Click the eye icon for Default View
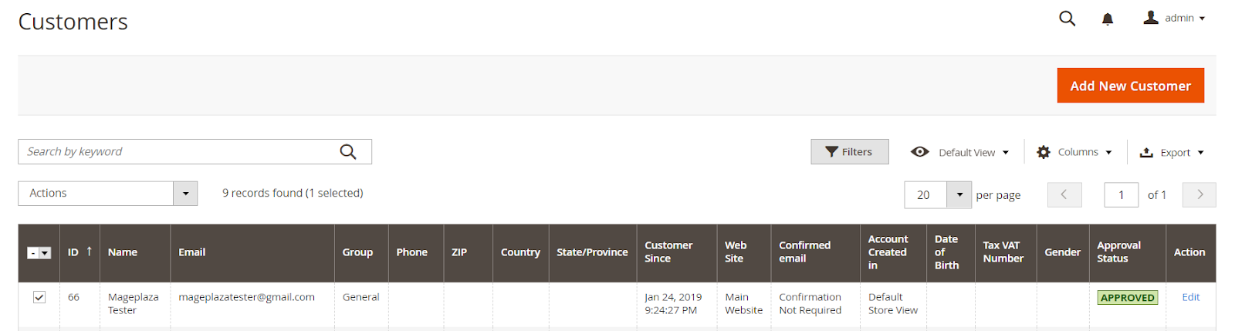The height and width of the screenshot is (331, 1235). 919,152
